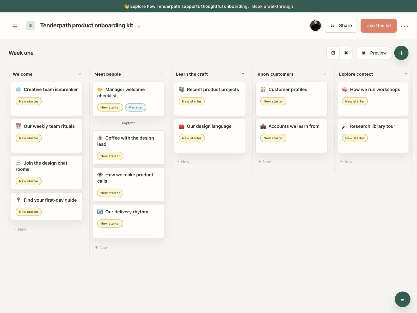Click New starter tag on Customer profiles
Screen dimensions: 417x313
(273, 101)
